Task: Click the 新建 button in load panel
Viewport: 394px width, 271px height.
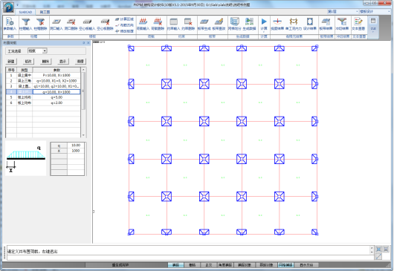Action: click(x=11, y=61)
